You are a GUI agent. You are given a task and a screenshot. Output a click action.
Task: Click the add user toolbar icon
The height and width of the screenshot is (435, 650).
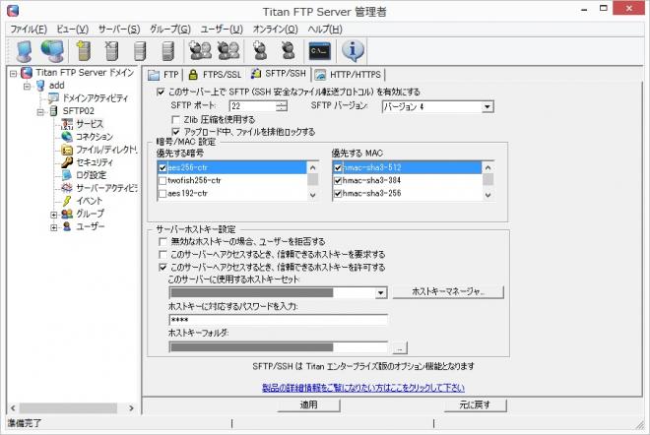(260, 50)
